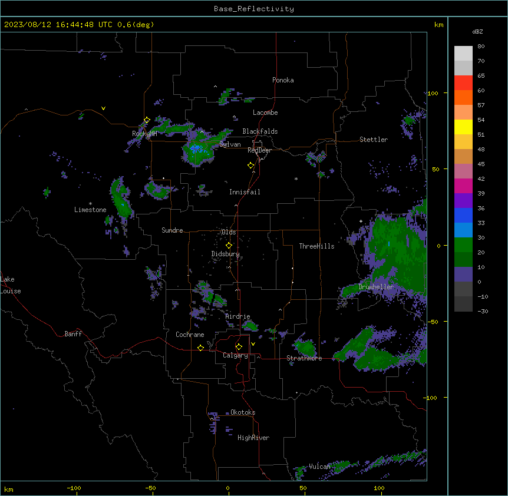Pick the red 60-65 dBZ legend swatch
The height and width of the screenshot is (496, 508).
pos(463,83)
